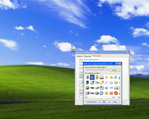
Task: Click help button in icon change dialog
Action: 117,64
